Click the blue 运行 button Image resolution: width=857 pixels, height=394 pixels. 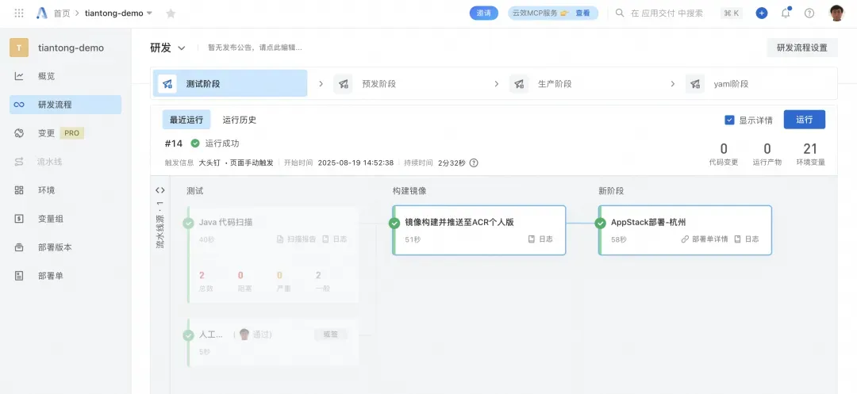click(x=805, y=120)
